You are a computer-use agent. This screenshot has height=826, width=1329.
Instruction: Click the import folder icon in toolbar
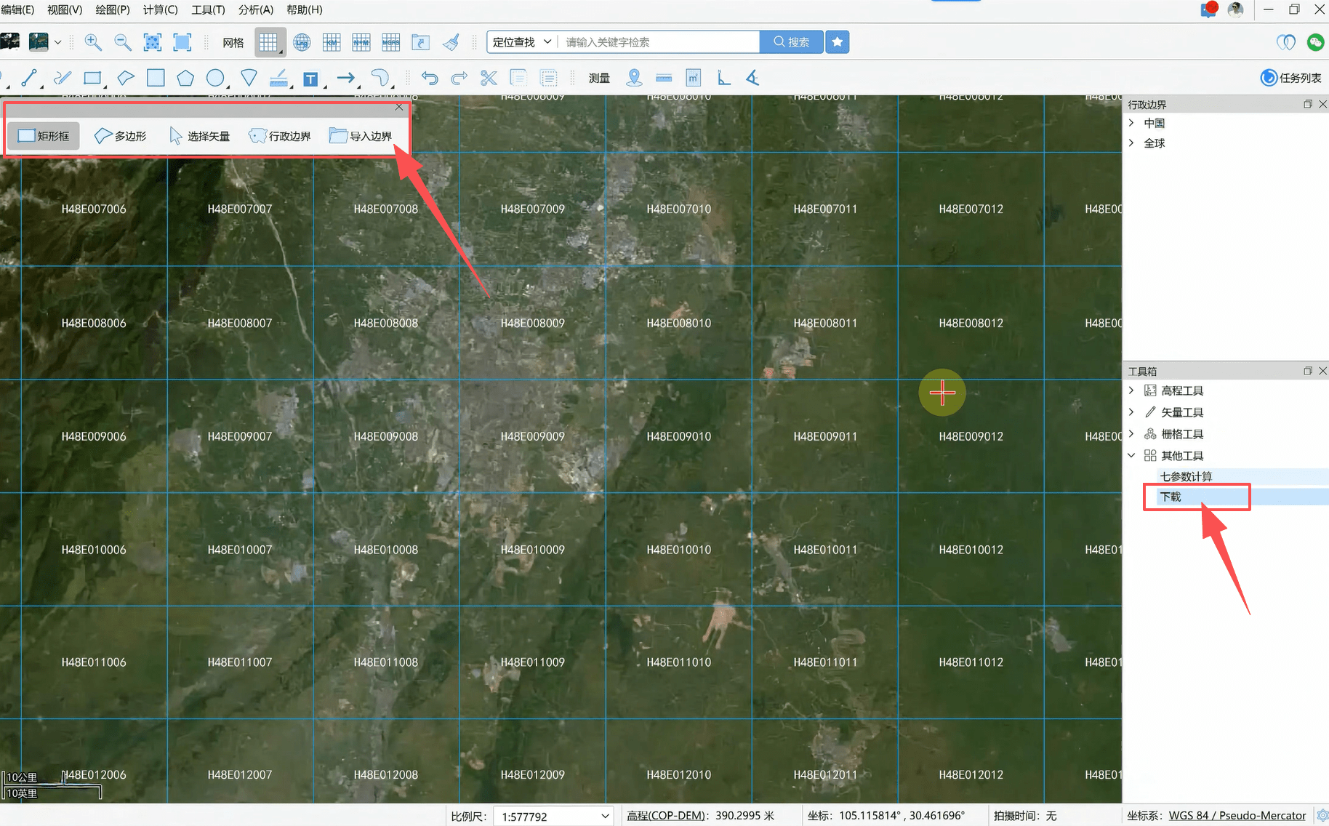coord(421,42)
